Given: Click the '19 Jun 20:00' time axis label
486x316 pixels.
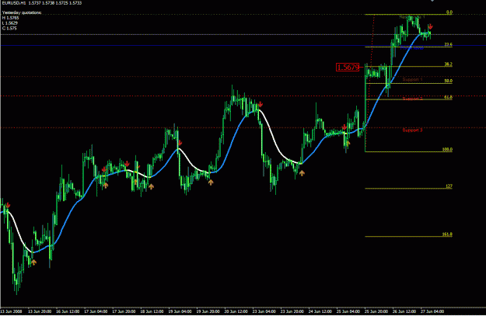Looking at the screenshot, I should [x=208, y=311].
